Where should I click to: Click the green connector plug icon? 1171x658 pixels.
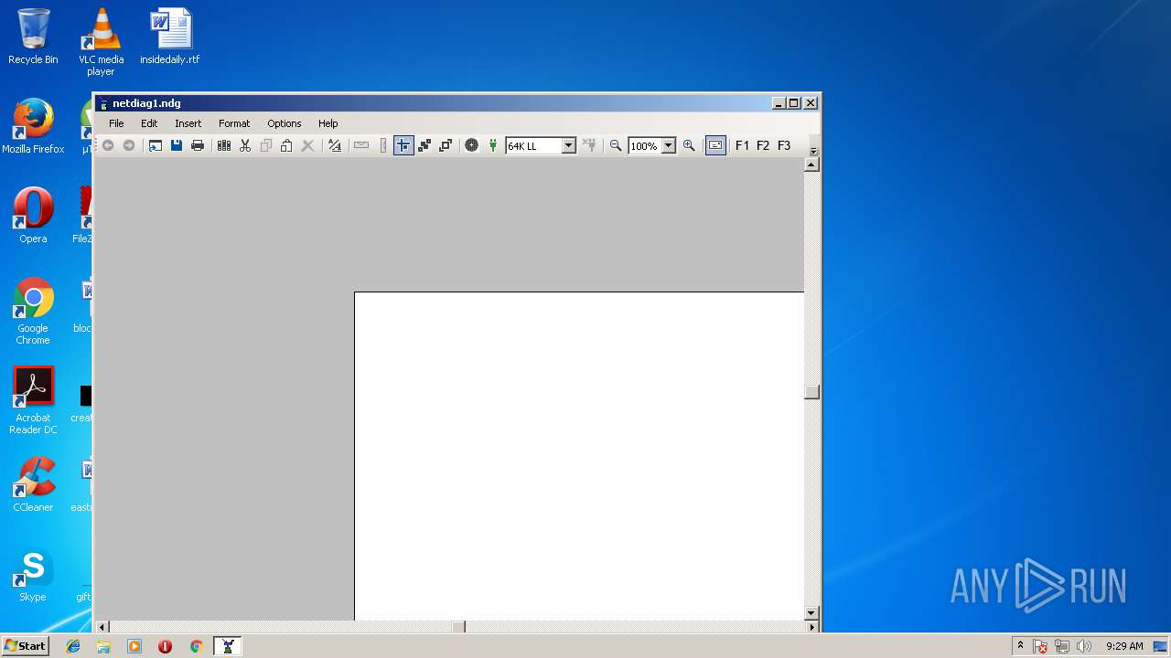(x=493, y=145)
